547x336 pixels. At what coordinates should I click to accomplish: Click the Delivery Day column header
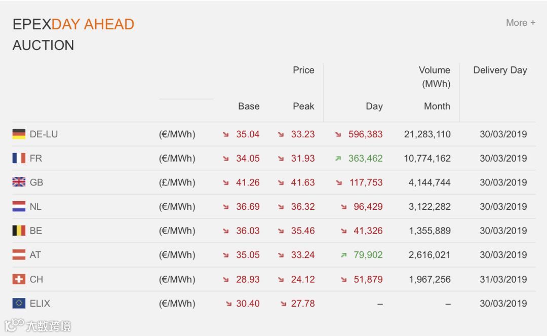(x=500, y=70)
